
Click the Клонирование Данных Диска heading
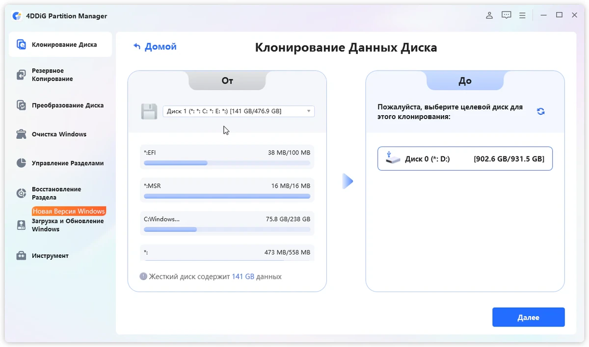[x=346, y=48]
